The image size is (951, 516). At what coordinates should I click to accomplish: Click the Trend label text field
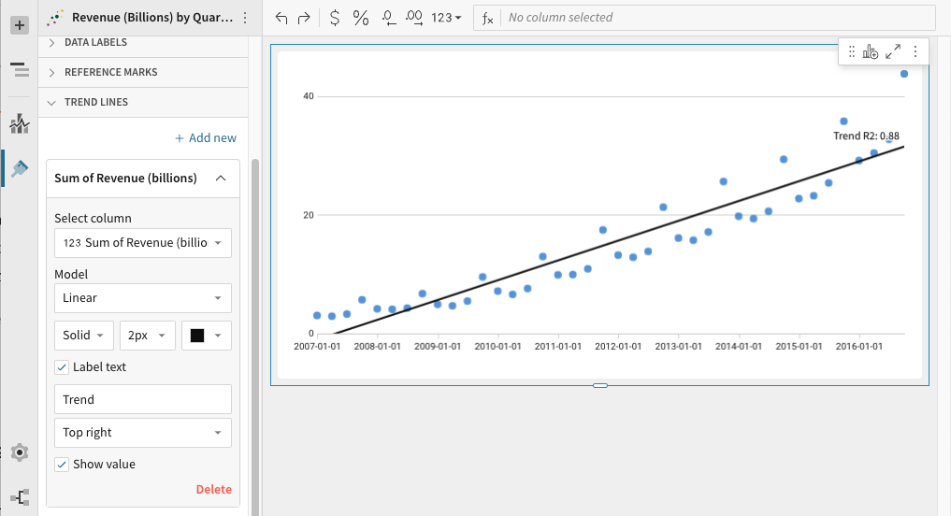(142, 400)
